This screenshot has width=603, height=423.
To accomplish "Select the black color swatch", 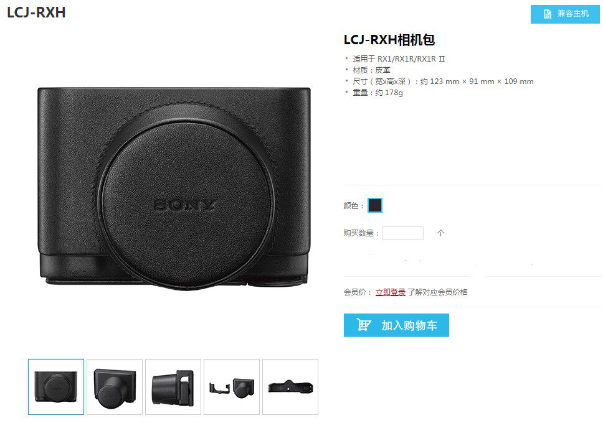I will tap(375, 205).
